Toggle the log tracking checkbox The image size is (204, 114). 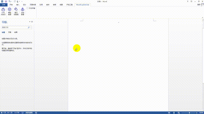(x=27, y=8)
